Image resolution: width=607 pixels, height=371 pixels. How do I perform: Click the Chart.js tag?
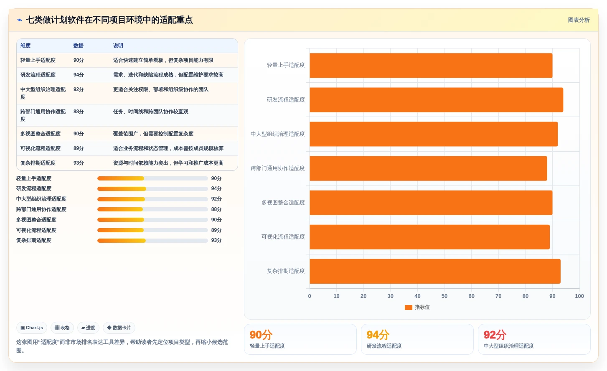pyautogui.click(x=32, y=328)
